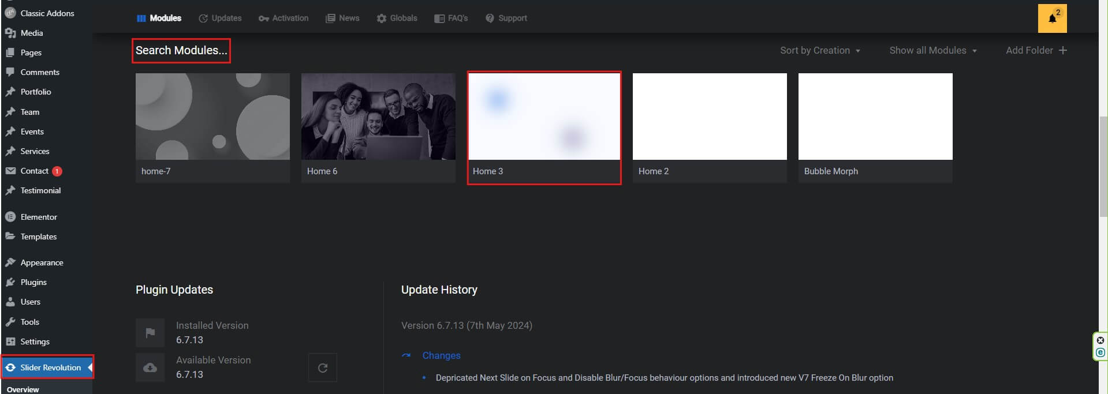1108x394 pixels.
Task: Go to the Globals tab
Action: (397, 18)
